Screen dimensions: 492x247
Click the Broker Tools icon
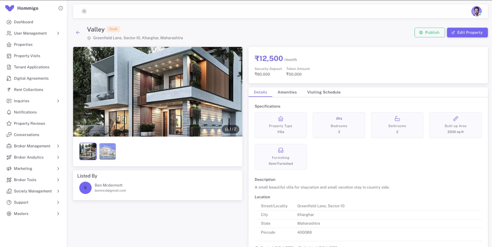(x=9, y=180)
